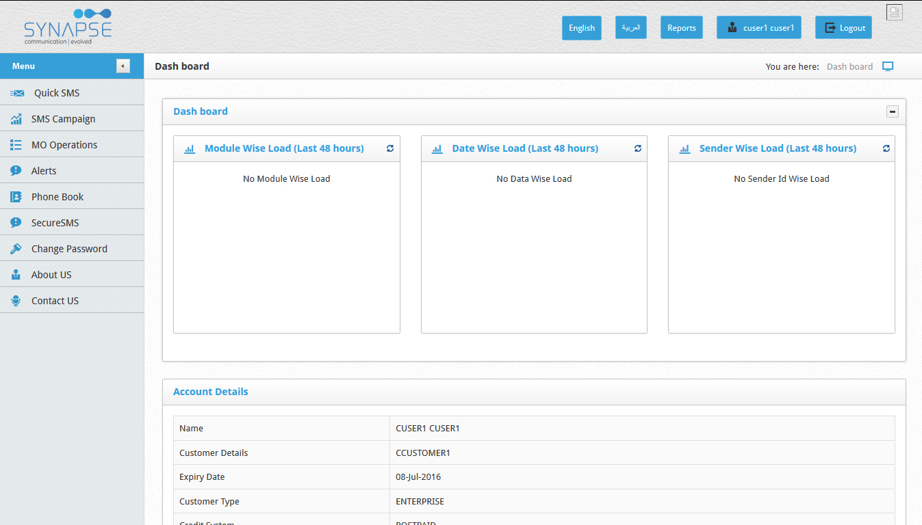The height and width of the screenshot is (525, 922).
Task: Click the Change Password key icon
Action: tap(16, 249)
